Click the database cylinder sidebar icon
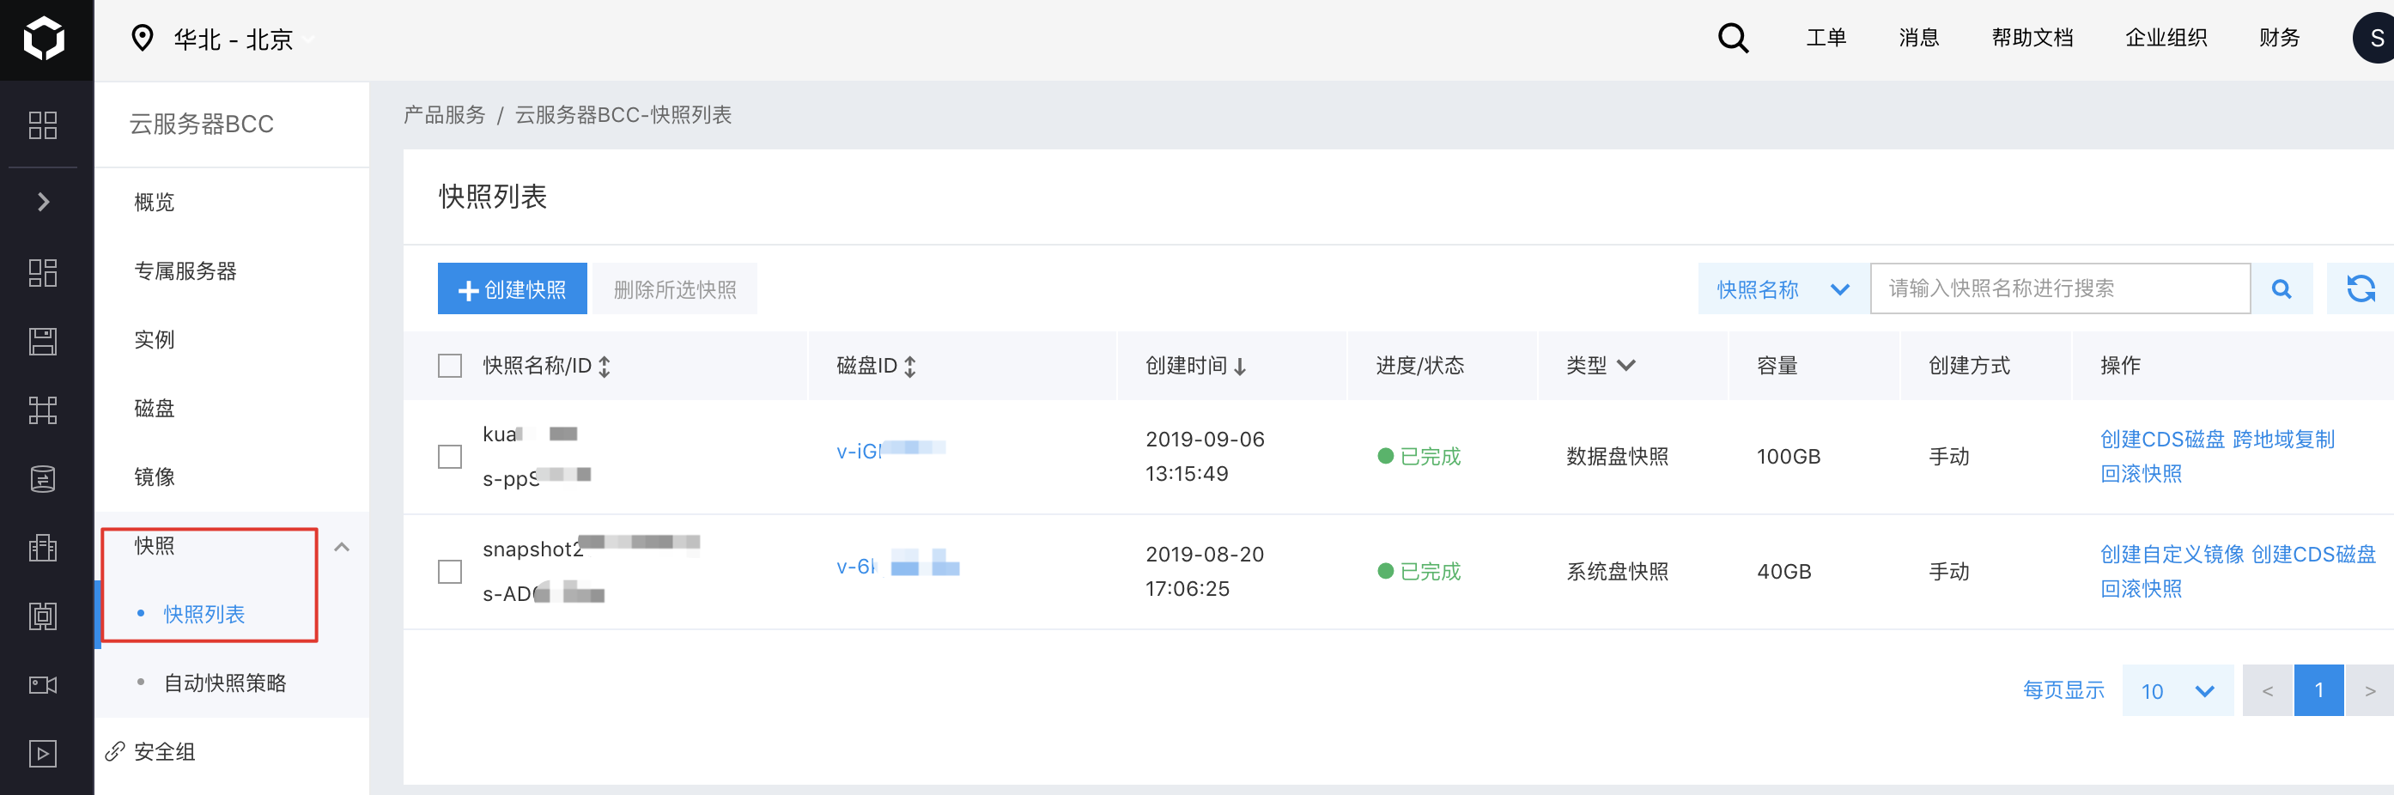 [x=43, y=478]
